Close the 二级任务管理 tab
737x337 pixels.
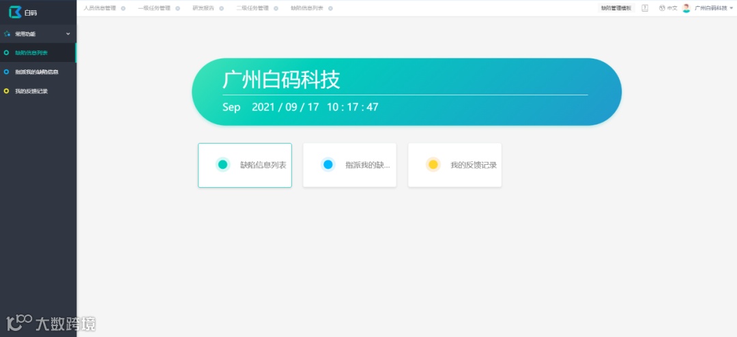276,8
